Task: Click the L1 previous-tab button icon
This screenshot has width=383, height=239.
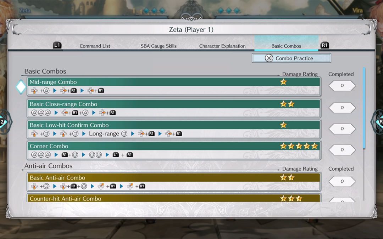Action: tap(57, 45)
